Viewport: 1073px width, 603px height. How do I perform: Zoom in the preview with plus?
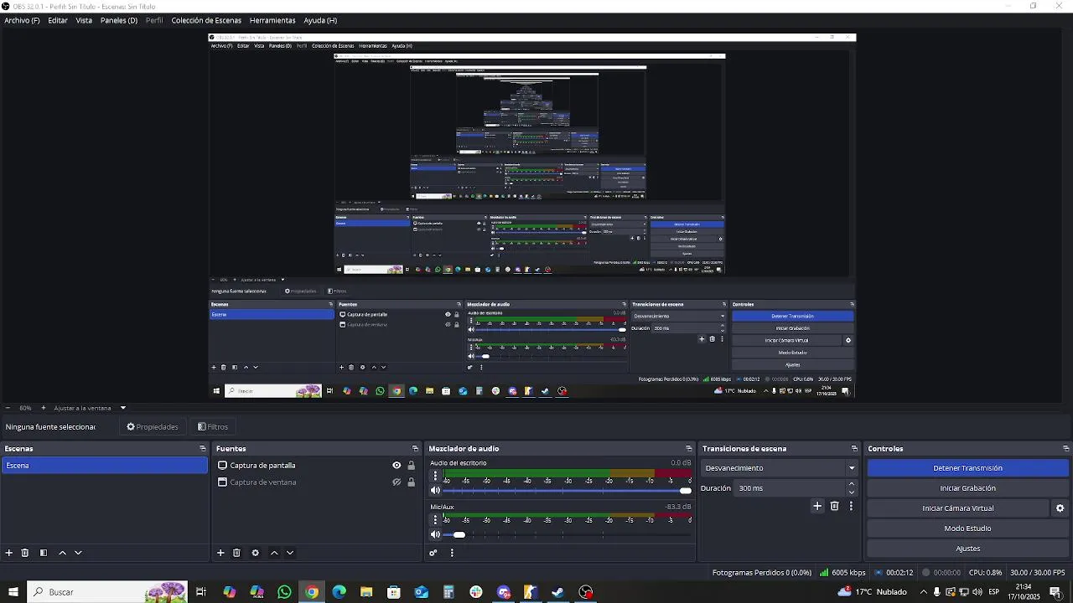(x=44, y=408)
